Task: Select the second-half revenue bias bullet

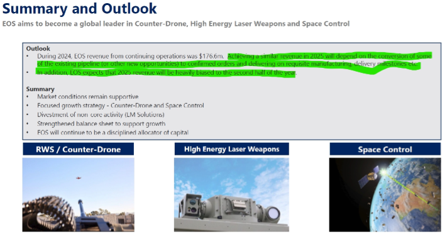Action: click(167, 72)
